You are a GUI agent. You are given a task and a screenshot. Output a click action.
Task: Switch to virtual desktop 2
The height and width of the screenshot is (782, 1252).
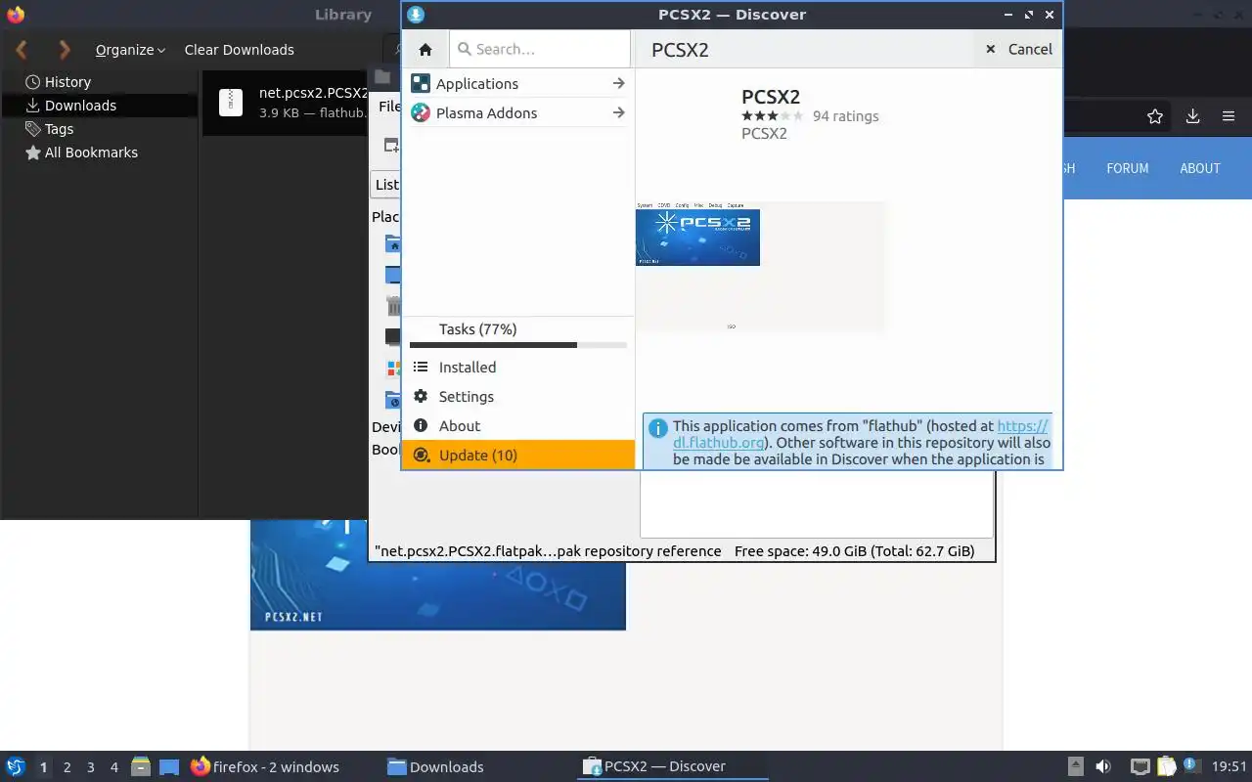pyautogui.click(x=67, y=767)
